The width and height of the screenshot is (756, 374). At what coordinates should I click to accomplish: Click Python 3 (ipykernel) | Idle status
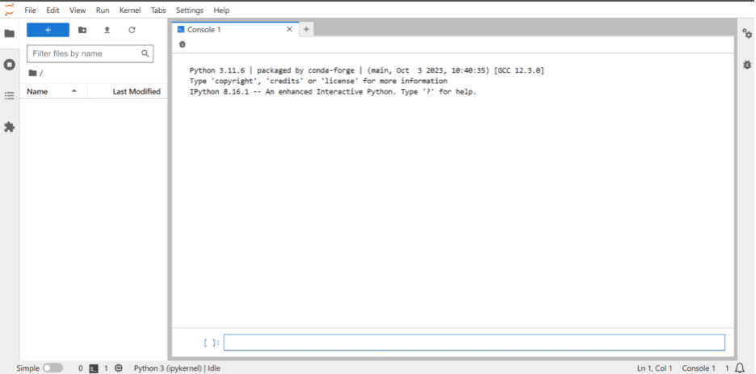[x=177, y=368]
